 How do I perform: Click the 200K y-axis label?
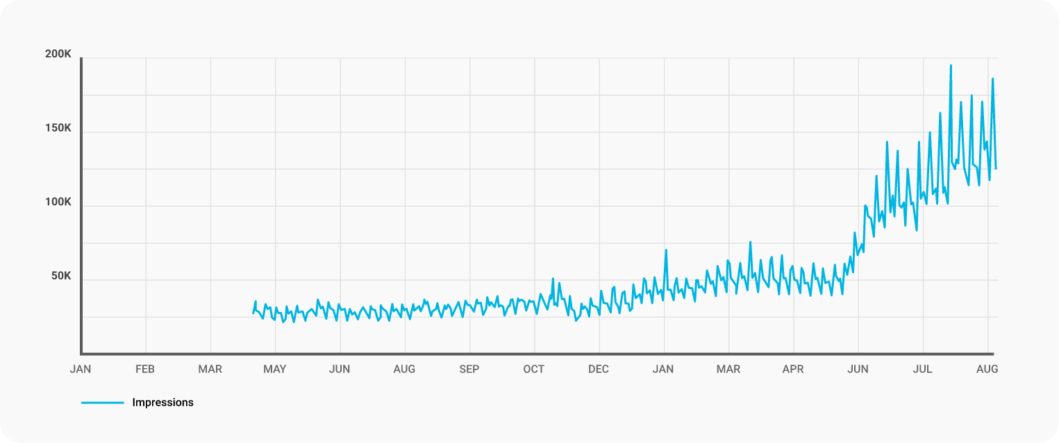[58, 54]
